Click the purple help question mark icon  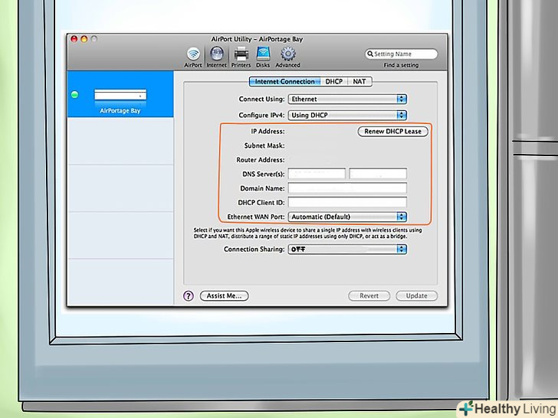[189, 296]
